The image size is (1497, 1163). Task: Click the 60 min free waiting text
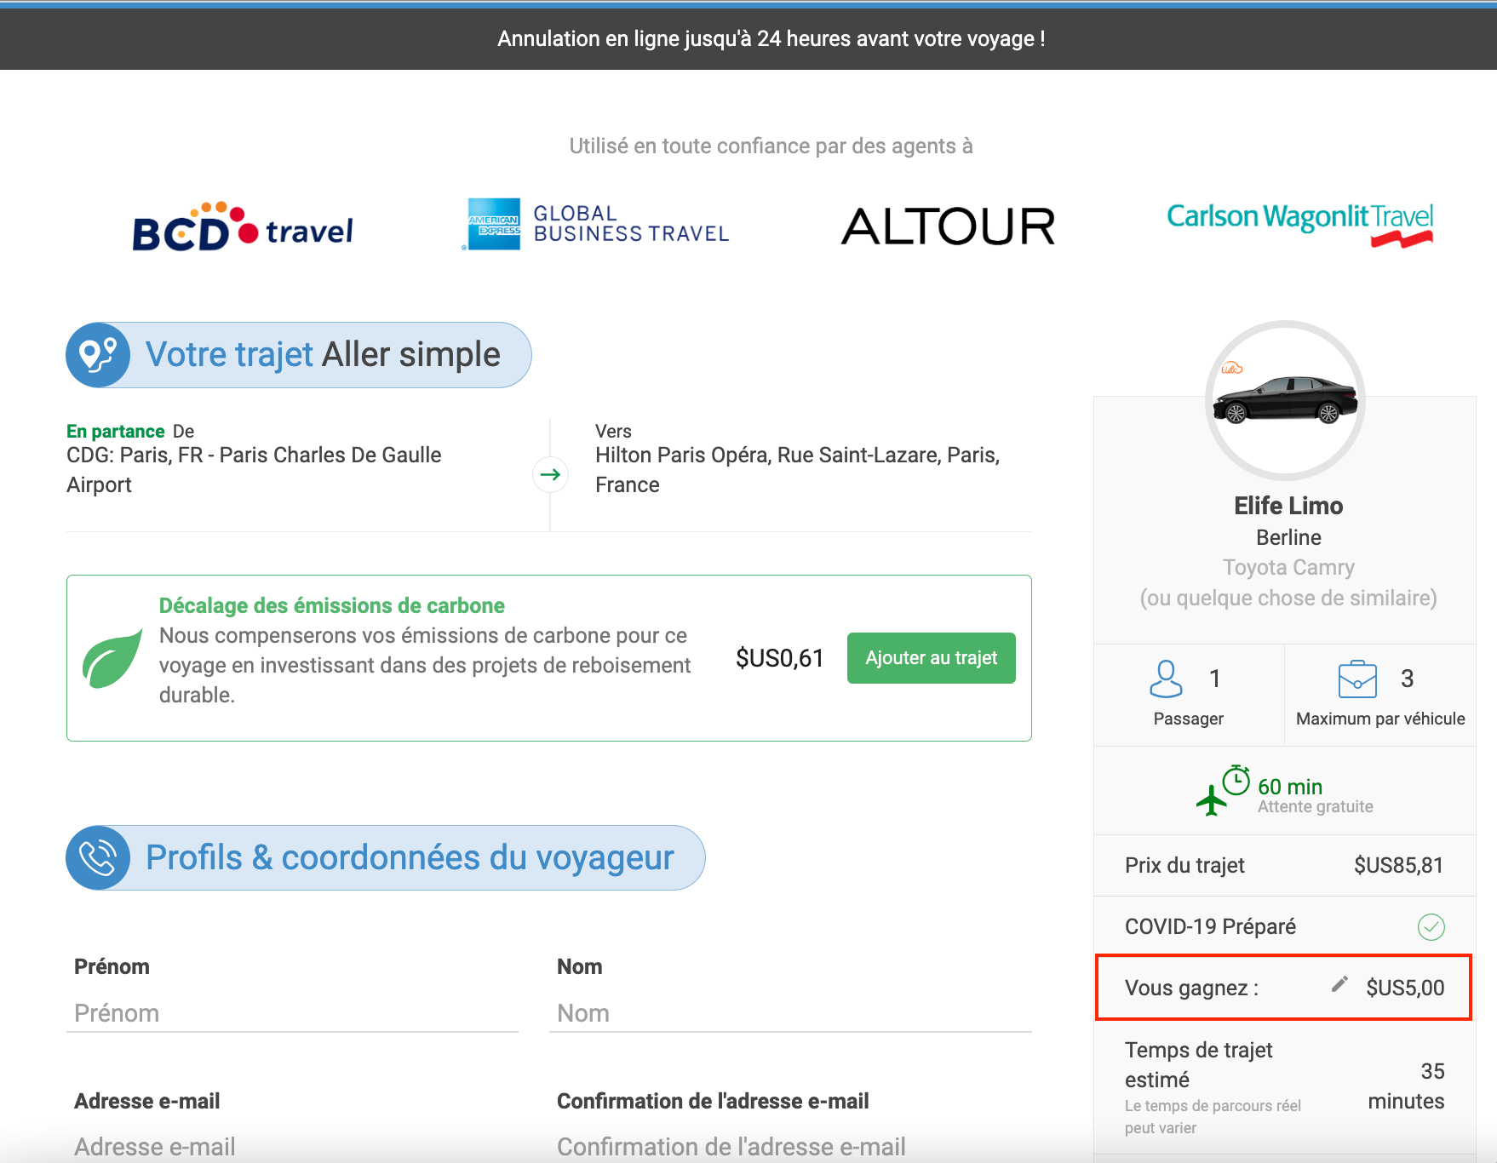[x=1290, y=787]
